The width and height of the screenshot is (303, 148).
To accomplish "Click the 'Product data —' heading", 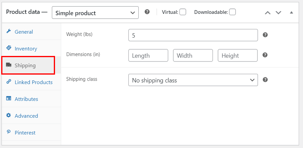I will pyautogui.click(x=27, y=12).
